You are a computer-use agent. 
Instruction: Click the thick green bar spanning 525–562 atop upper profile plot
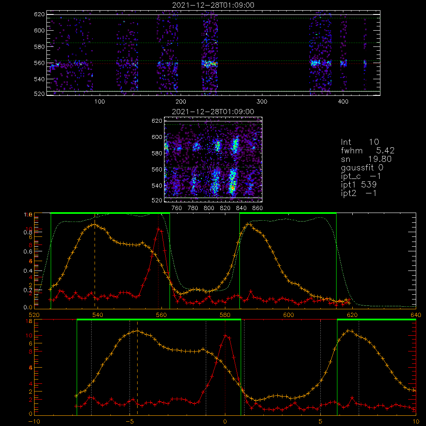pyautogui.click(x=110, y=213)
